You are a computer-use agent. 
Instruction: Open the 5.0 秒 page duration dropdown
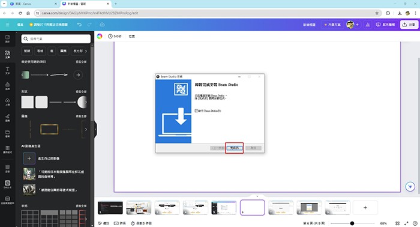(115, 36)
